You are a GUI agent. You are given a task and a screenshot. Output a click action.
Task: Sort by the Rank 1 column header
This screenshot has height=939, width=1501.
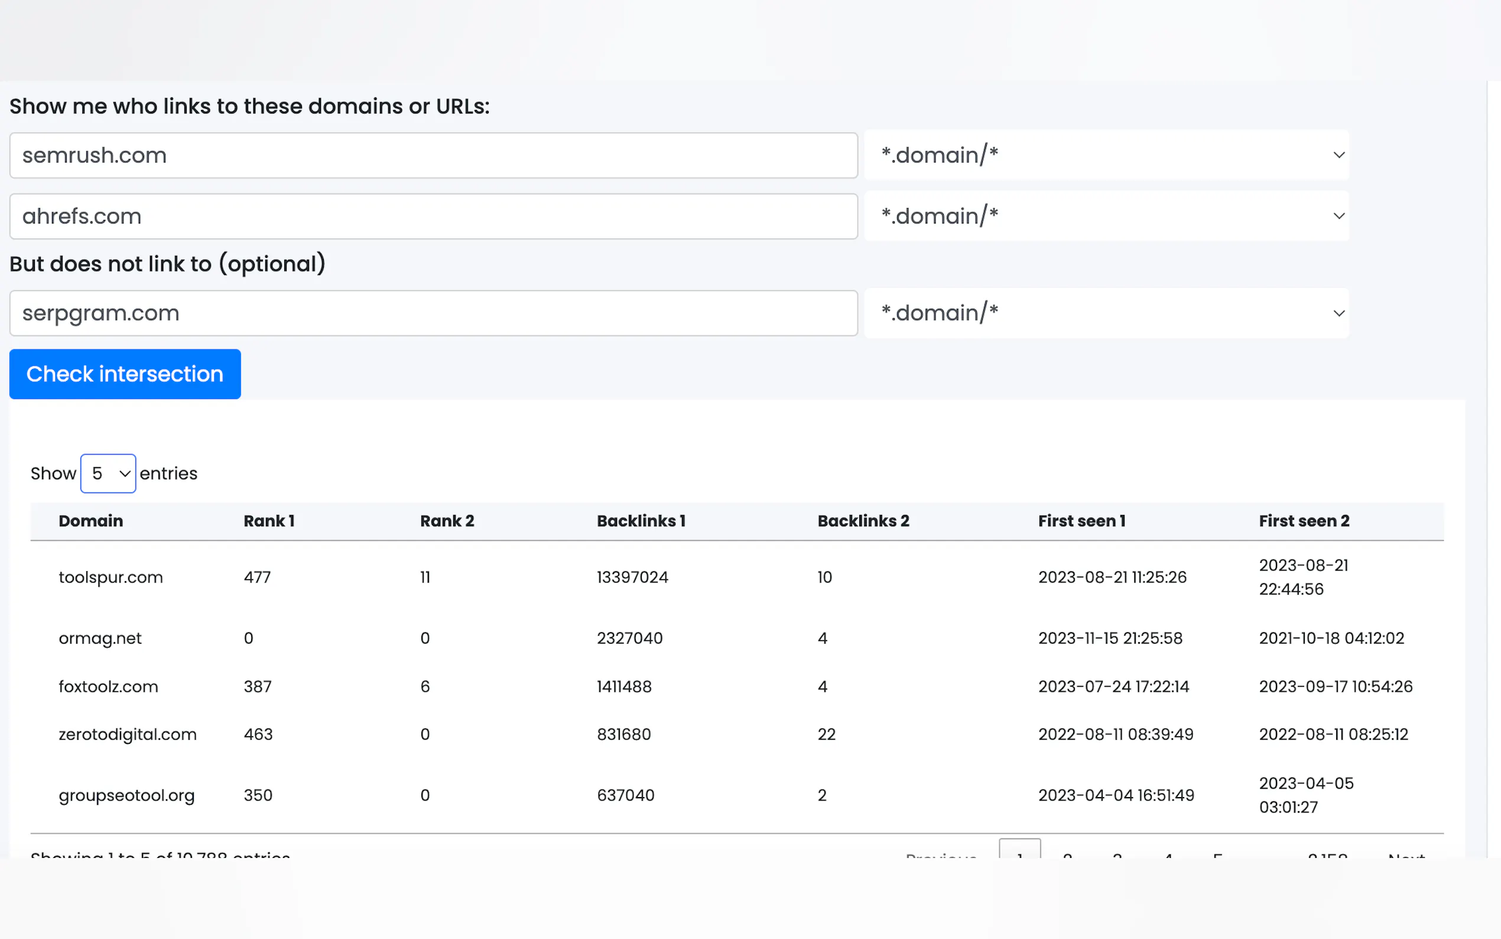[x=269, y=521]
